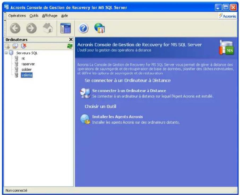The width and height of the screenshot is (240, 195).
Task: Open the Opérations menu
Action: click(17, 16)
